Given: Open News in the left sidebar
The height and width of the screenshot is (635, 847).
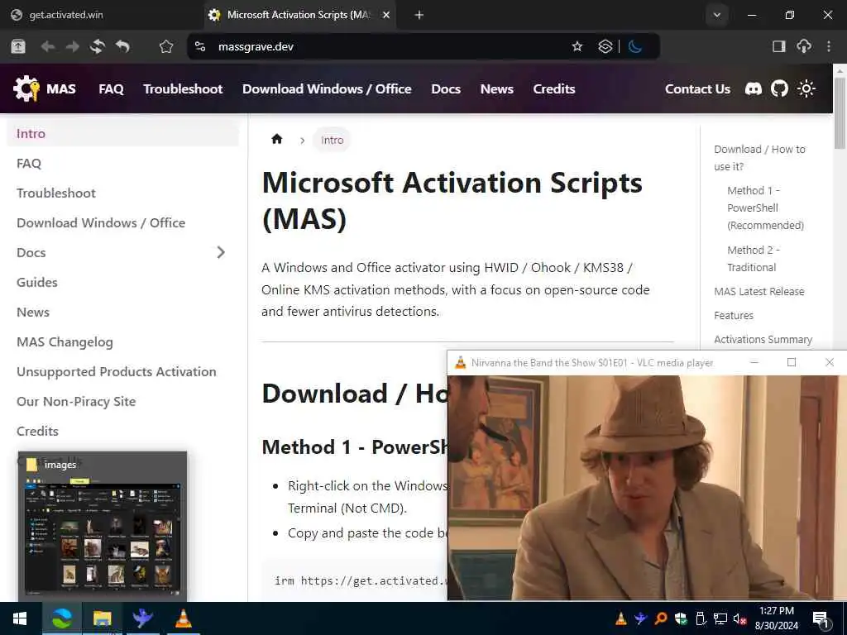Looking at the screenshot, I should pyautogui.click(x=122, y=312).
